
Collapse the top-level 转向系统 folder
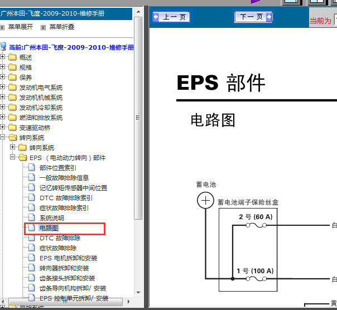(x=2, y=137)
